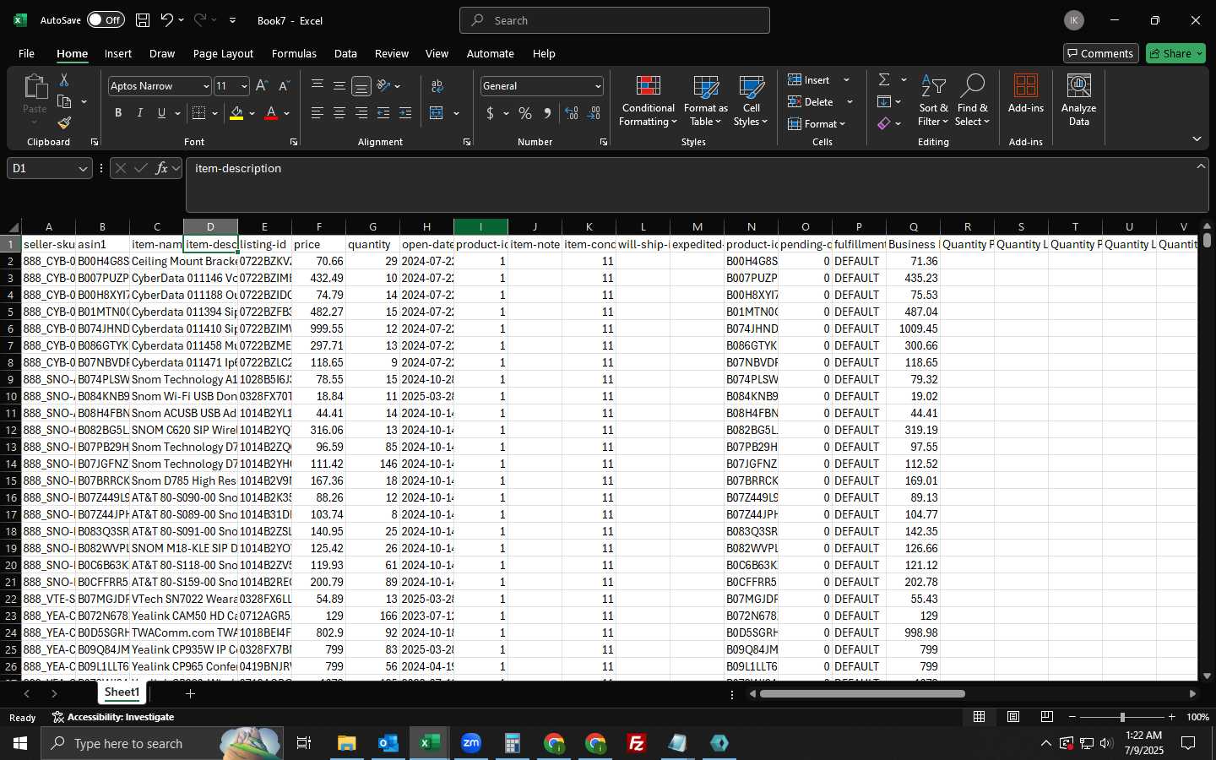This screenshot has height=760, width=1216.
Task: Click the Comments button
Action: 1100,53
